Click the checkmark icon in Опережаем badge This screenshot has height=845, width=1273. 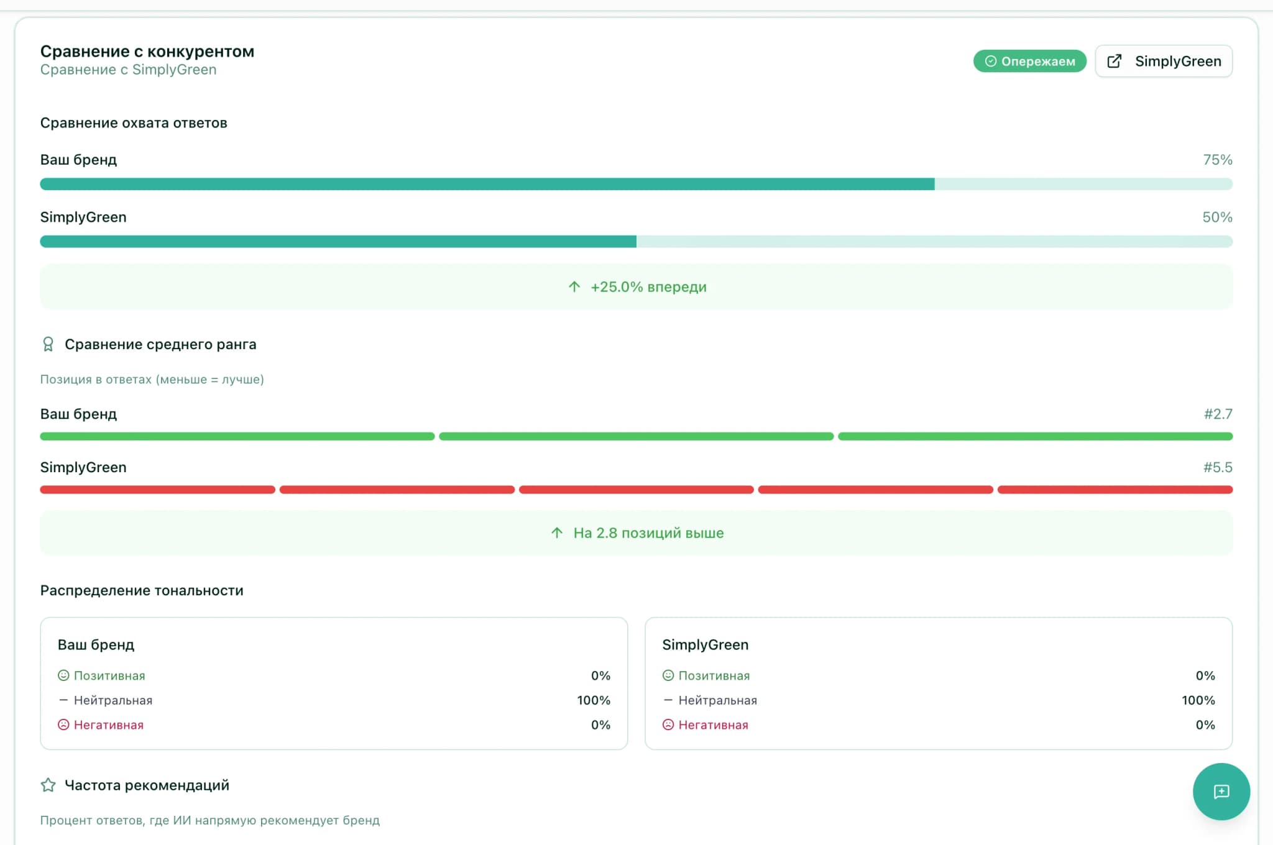pos(991,61)
